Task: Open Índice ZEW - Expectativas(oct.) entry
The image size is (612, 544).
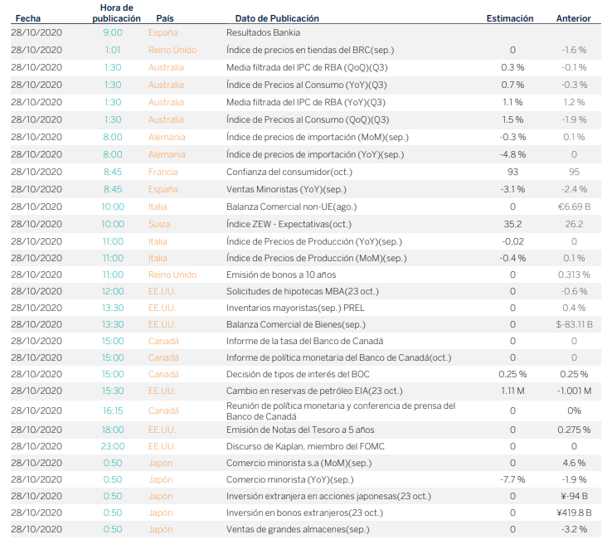Action: [x=289, y=224]
